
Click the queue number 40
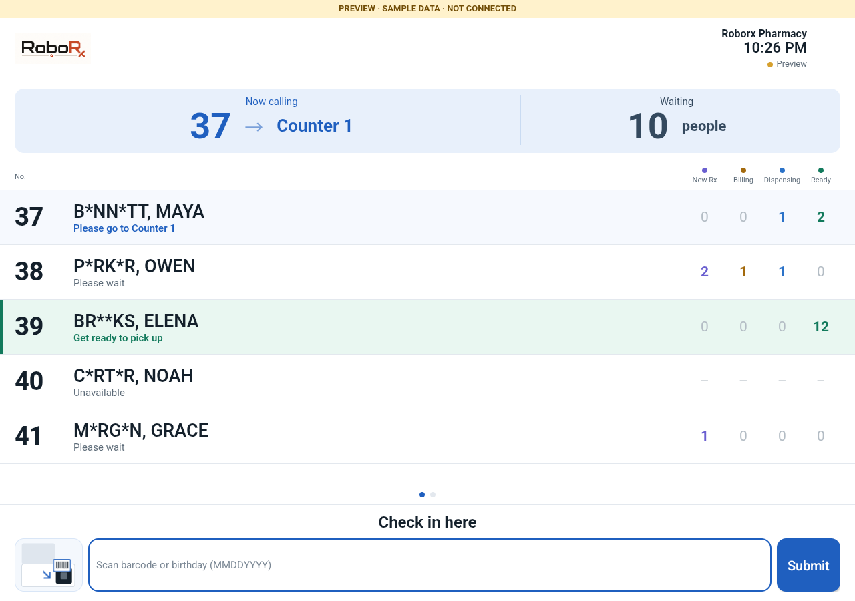tap(29, 381)
